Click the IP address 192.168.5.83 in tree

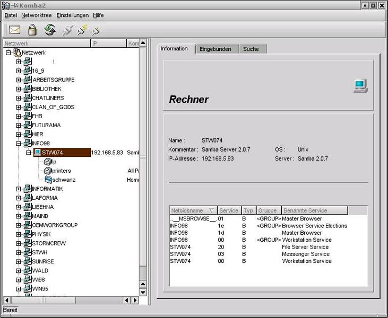(107, 153)
